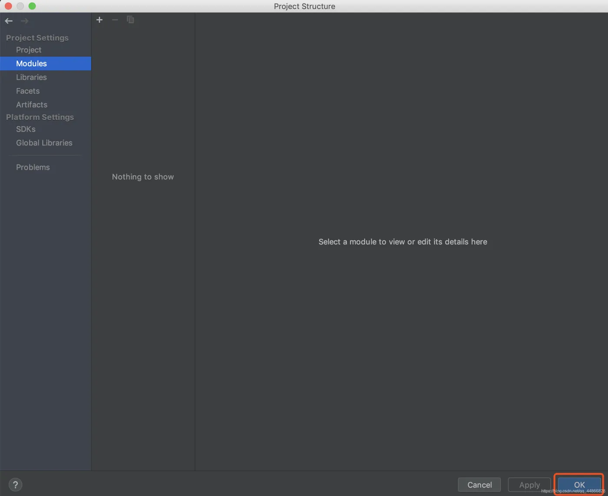Go forward with the right arrow icon

coord(24,21)
